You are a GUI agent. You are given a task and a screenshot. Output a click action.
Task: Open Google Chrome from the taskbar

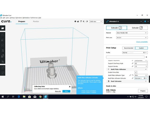40,97
